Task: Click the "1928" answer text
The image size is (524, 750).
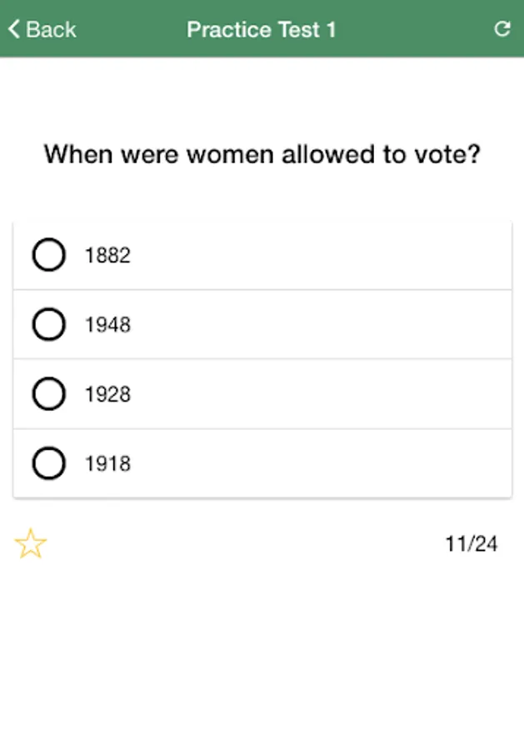Action: point(107,394)
